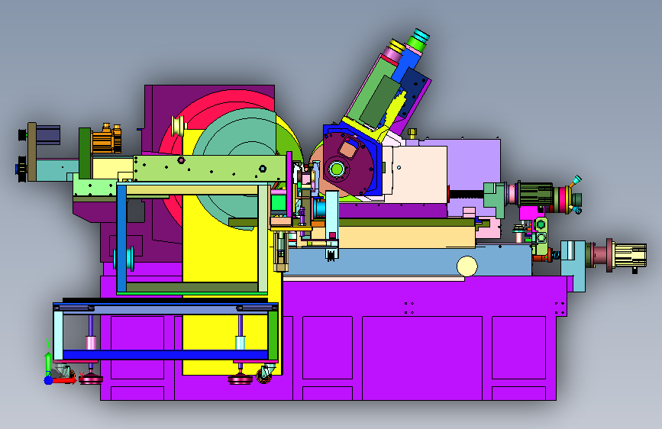The height and width of the screenshot is (429, 662).
Task: Select the yellow hex nut atop the lilac housing
Action: [412, 133]
